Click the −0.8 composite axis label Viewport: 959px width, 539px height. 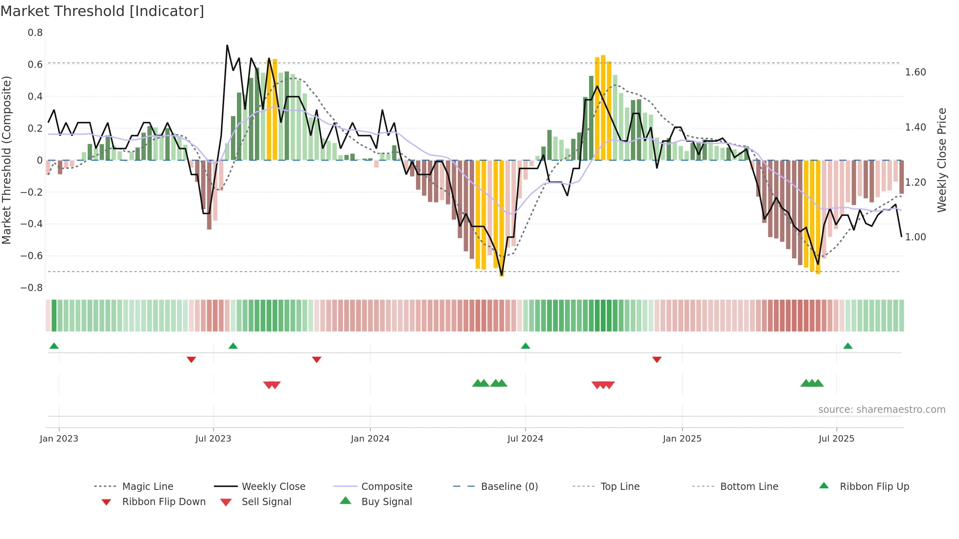32,288
